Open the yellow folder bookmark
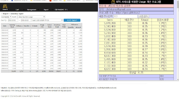Image resolution: width=179 pixels, height=112 pixels. click(65, 1)
